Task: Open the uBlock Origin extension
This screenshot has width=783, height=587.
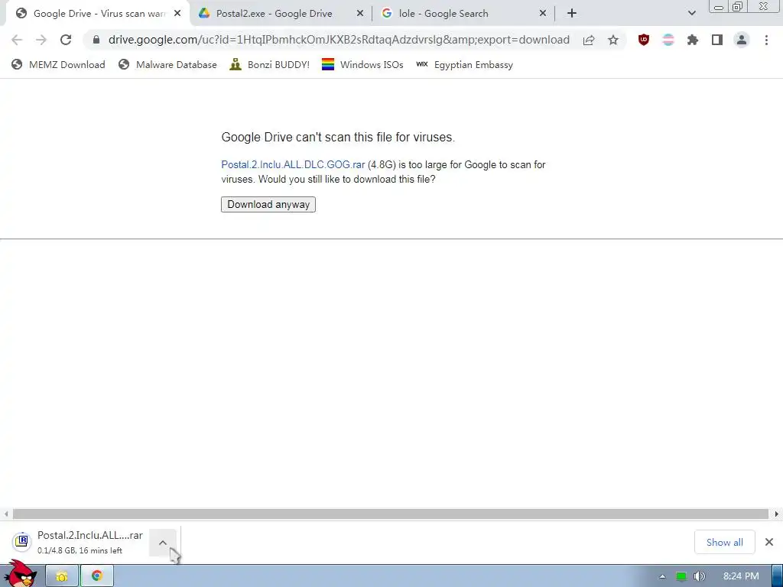Action: 644,40
